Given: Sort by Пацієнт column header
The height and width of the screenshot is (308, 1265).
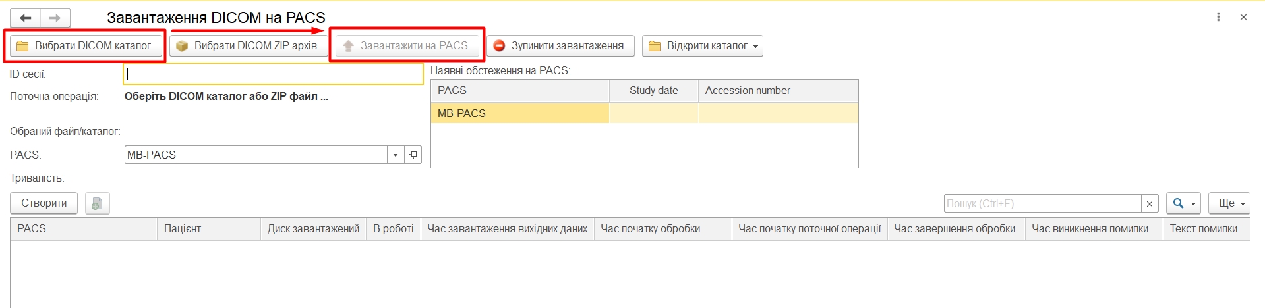Looking at the screenshot, I should coord(208,229).
